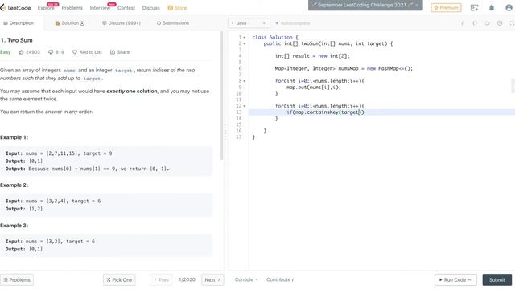Switch to the Discuss (999+) tab
This screenshot has height=289, width=515.
(122, 23)
